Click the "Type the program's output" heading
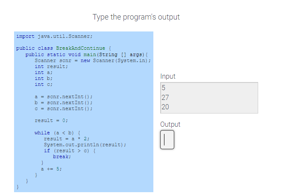Viewport: 285px width, 196px height. click(136, 17)
